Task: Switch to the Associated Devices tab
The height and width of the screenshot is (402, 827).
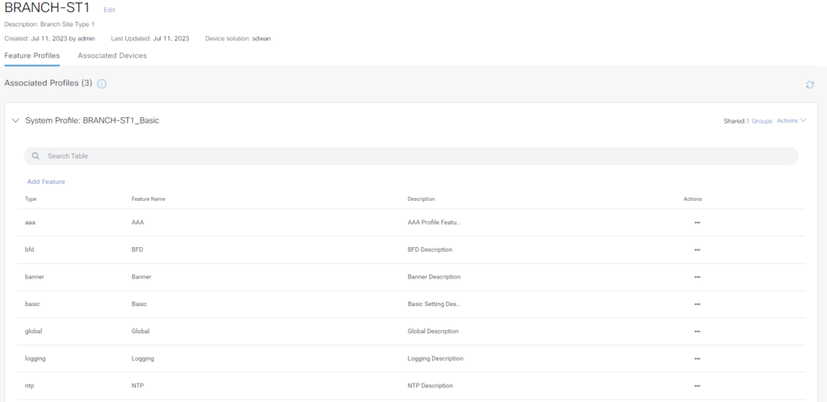Action: [112, 56]
